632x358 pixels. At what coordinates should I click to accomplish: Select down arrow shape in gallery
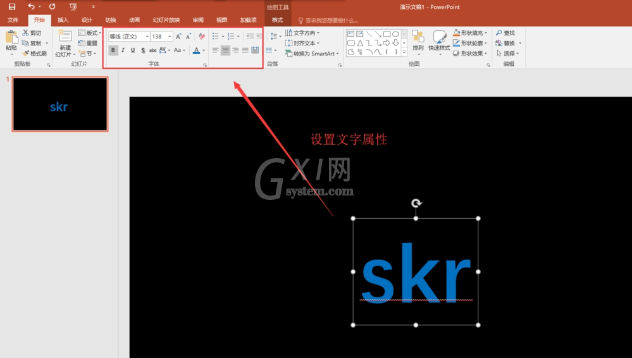point(396,43)
